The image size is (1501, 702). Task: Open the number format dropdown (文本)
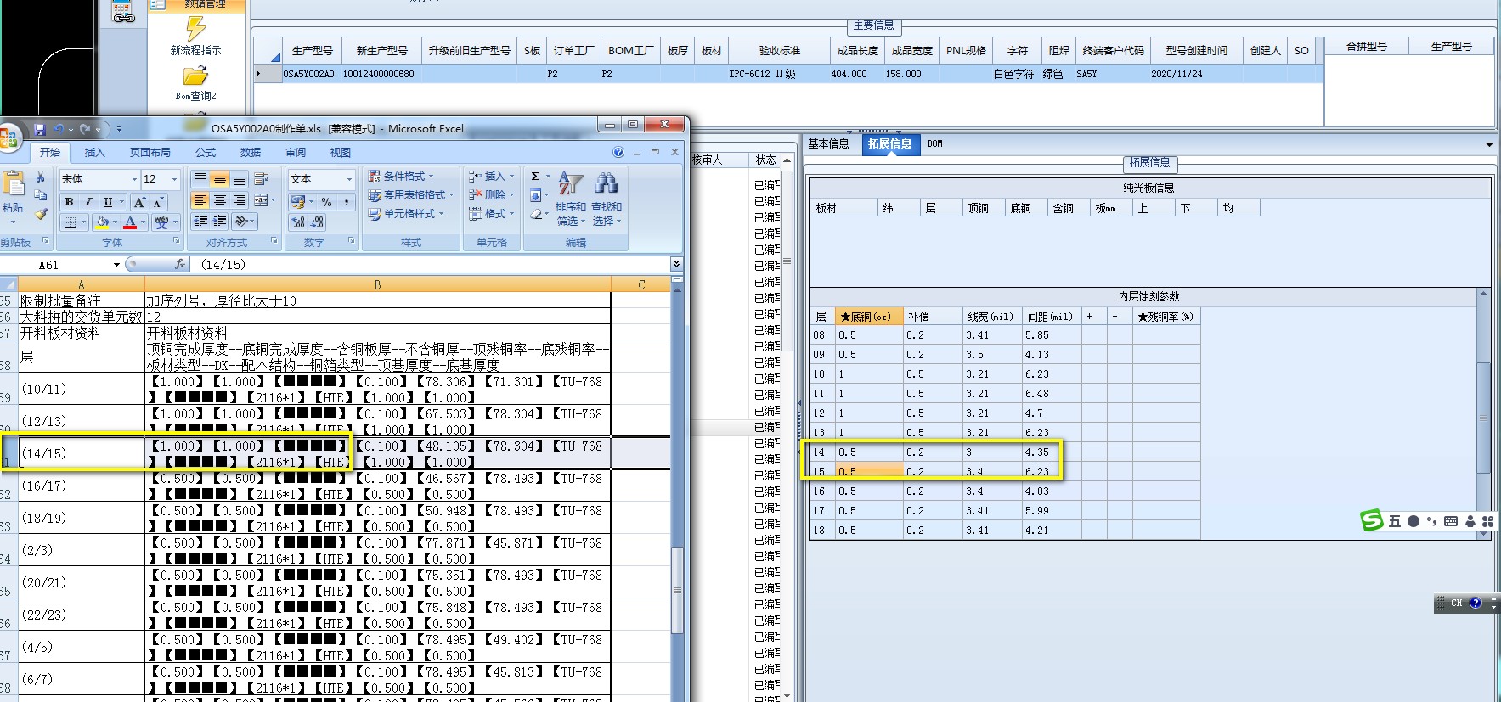pyautogui.click(x=349, y=179)
